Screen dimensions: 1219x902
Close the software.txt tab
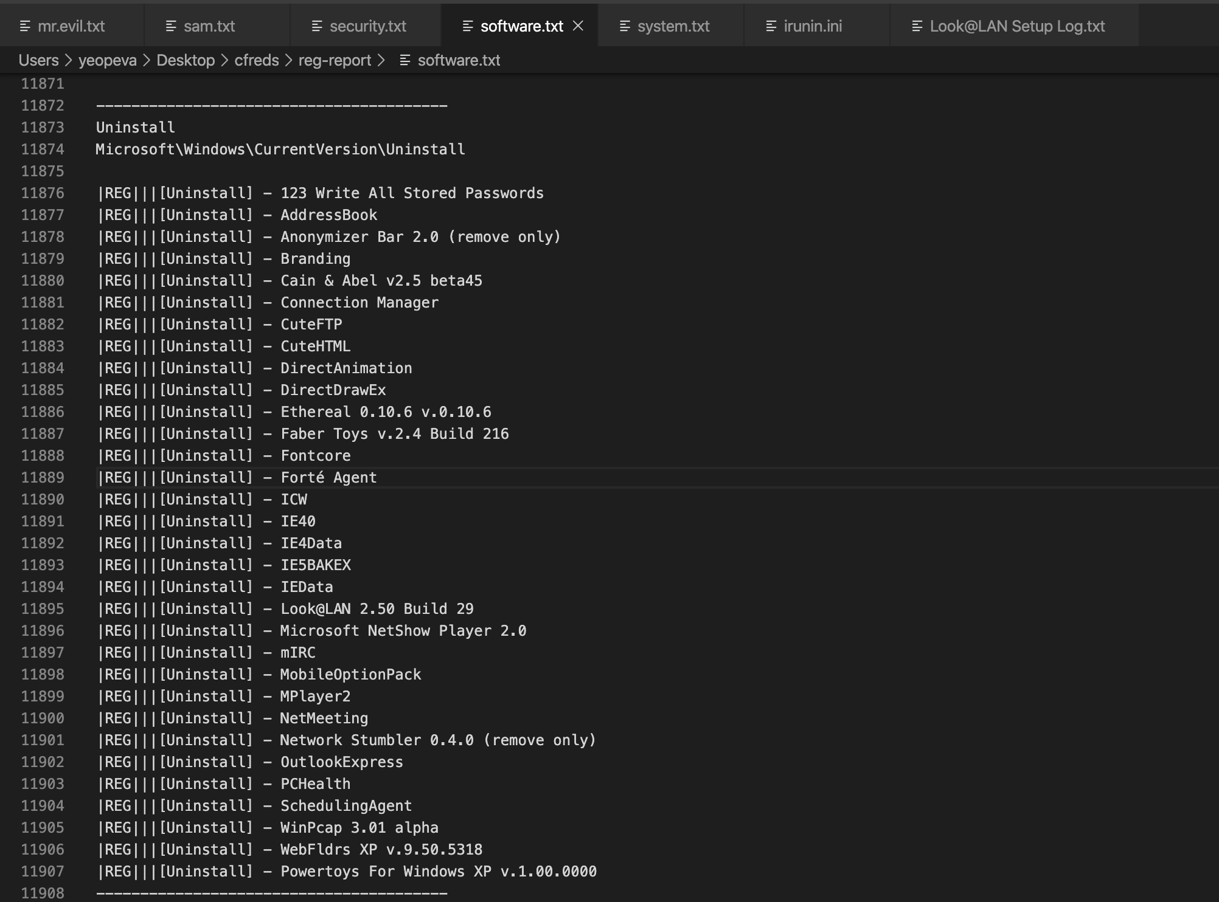click(578, 26)
